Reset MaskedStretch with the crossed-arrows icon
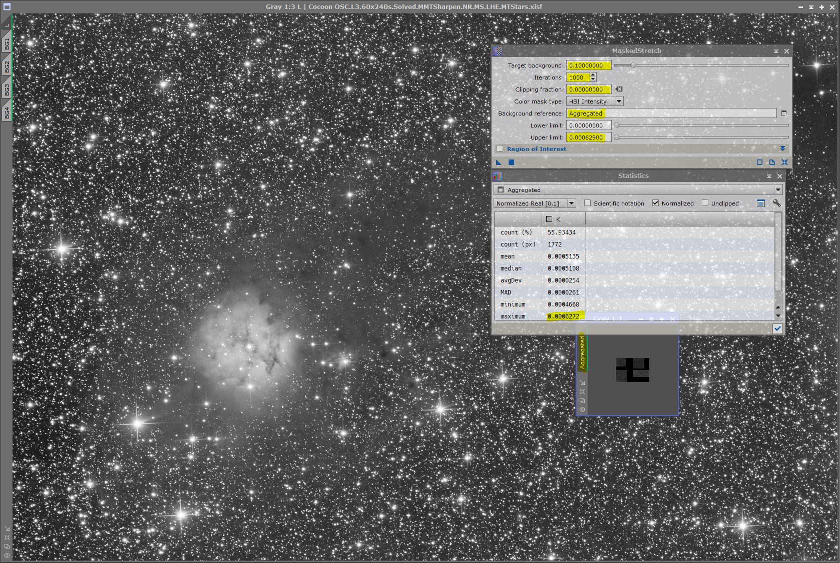 (x=784, y=162)
